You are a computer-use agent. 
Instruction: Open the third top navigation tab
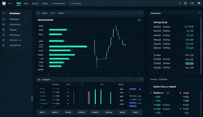tap(35, 3)
